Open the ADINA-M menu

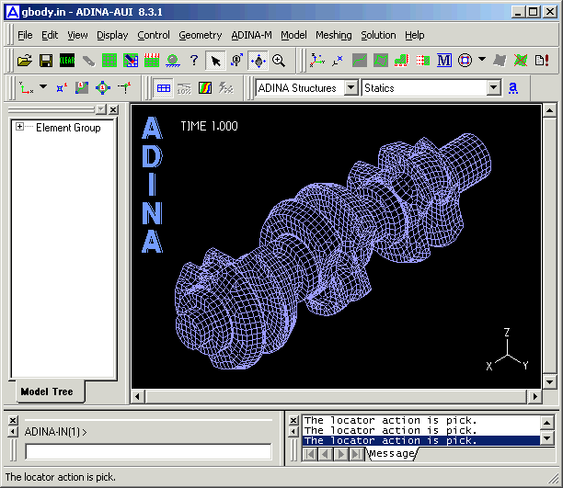pos(251,35)
